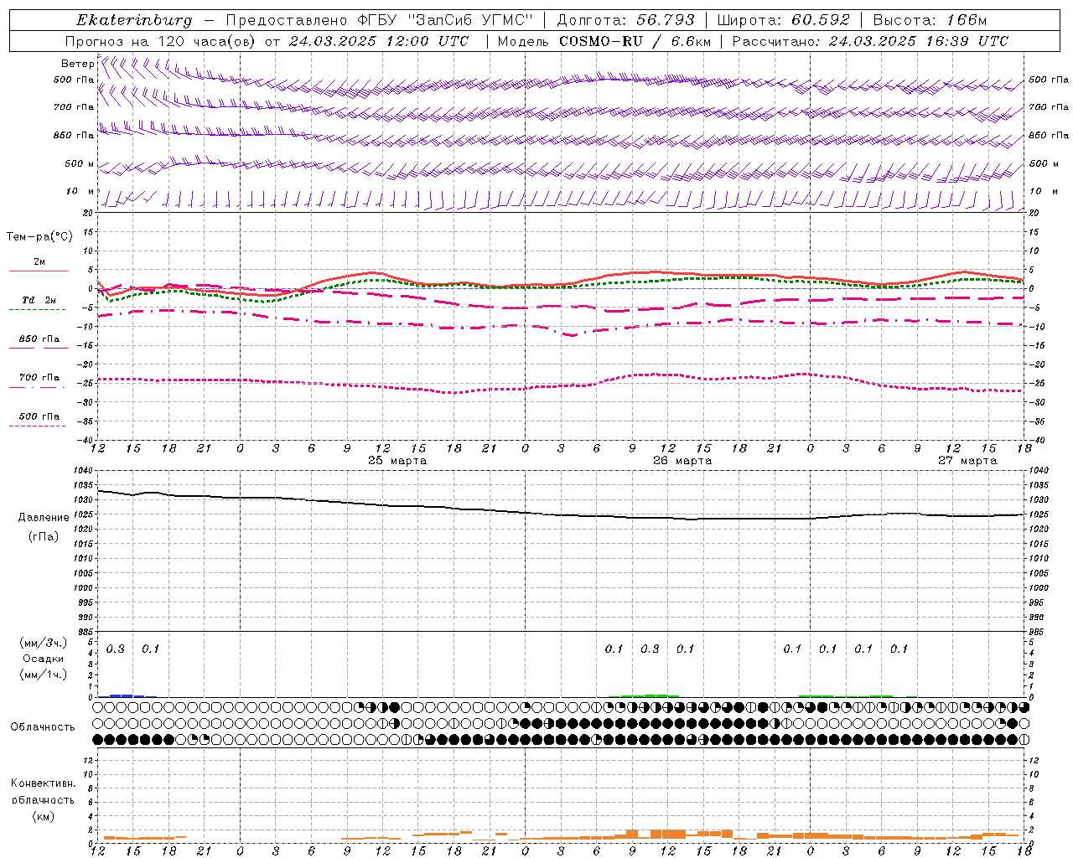The image size is (1073, 858).
Task: Click the 'Конвективн.' convective label
Action: [44, 783]
